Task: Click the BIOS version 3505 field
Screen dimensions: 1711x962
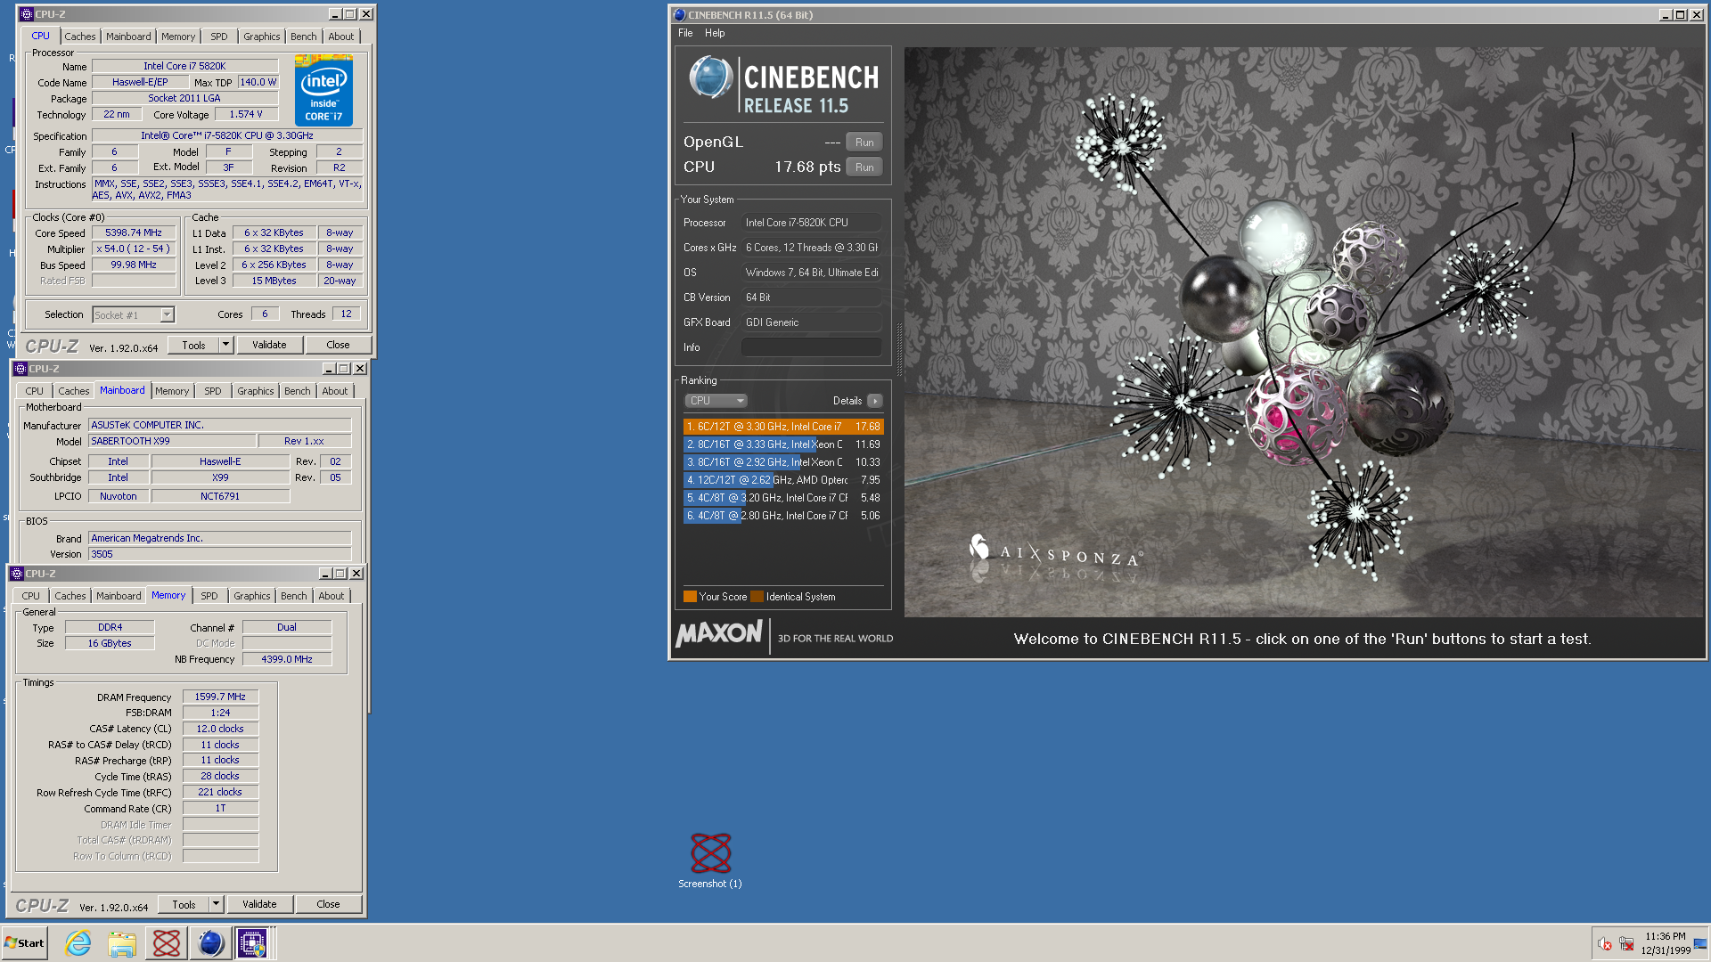Action: click(x=219, y=554)
